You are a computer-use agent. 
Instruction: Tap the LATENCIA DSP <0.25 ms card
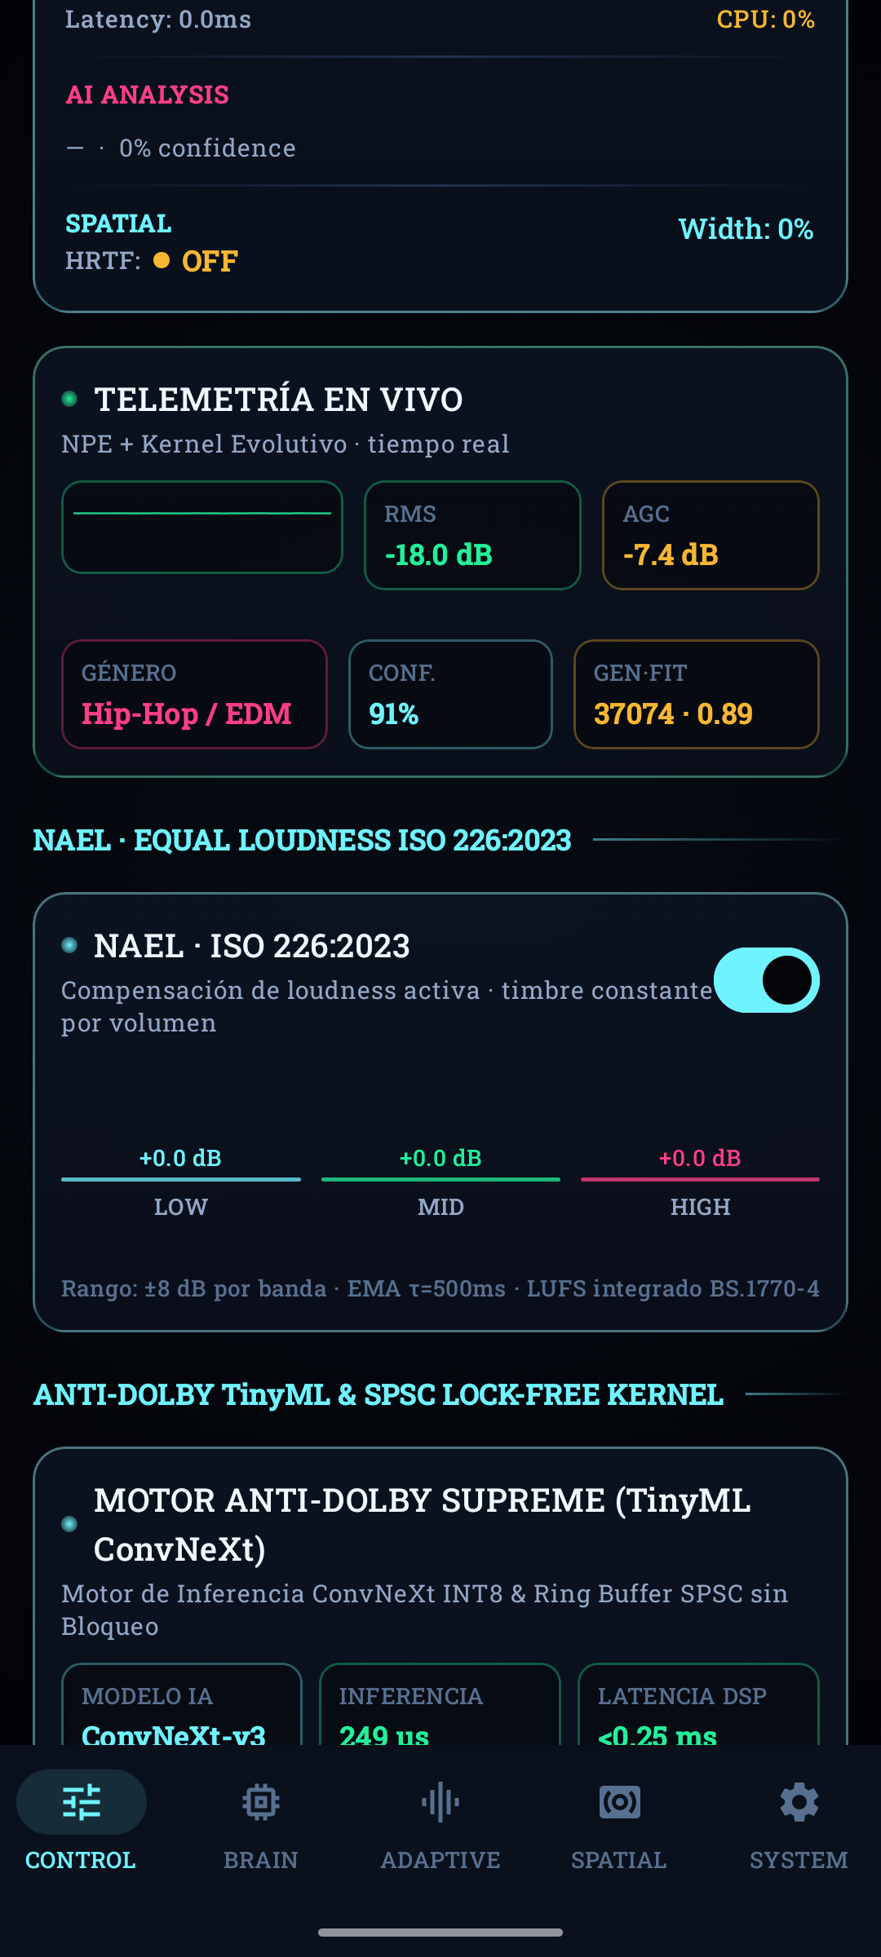click(698, 1704)
